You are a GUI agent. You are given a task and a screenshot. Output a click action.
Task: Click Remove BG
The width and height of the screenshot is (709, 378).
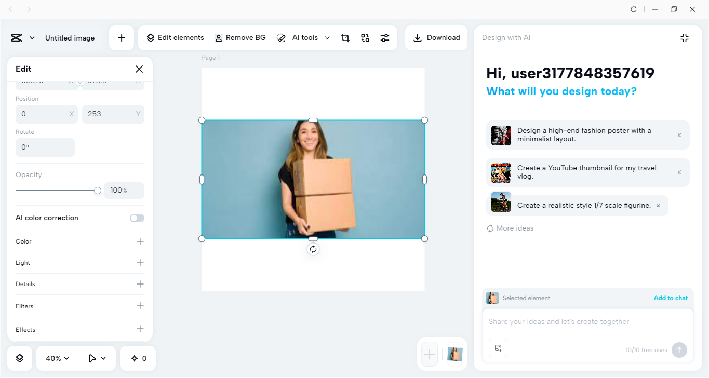[x=240, y=38]
